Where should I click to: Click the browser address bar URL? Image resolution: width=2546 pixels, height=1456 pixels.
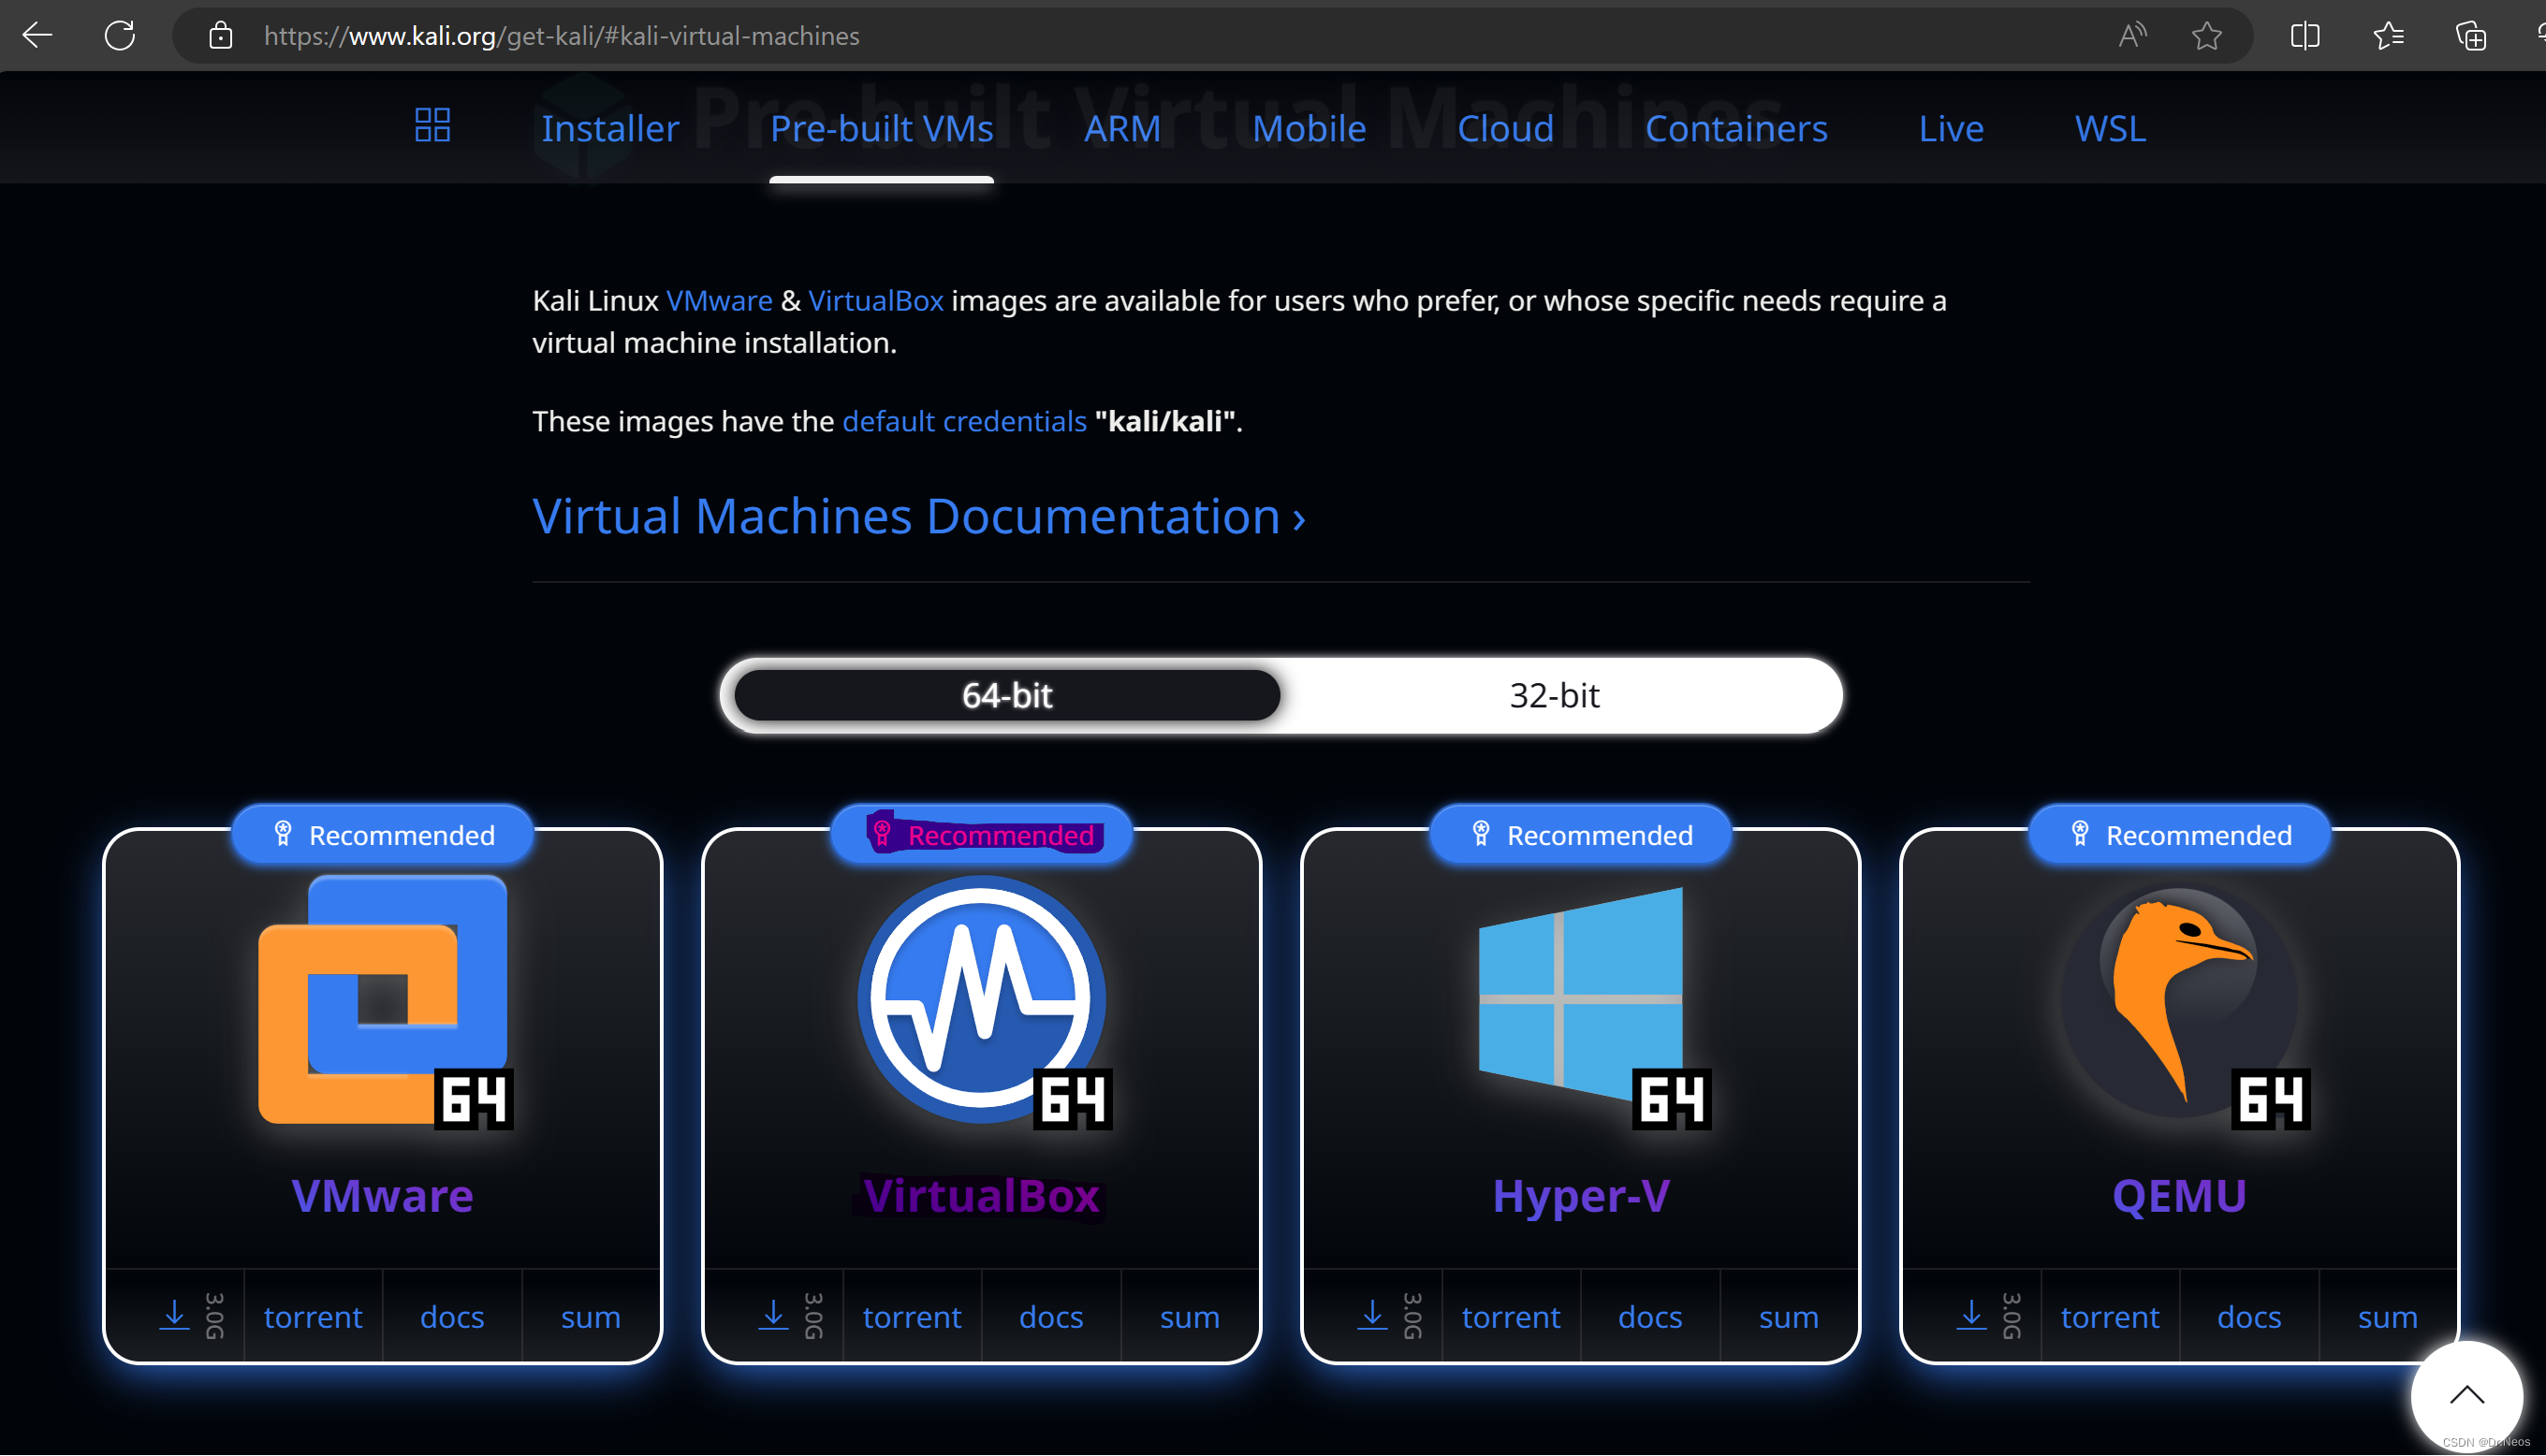(x=561, y=36)
